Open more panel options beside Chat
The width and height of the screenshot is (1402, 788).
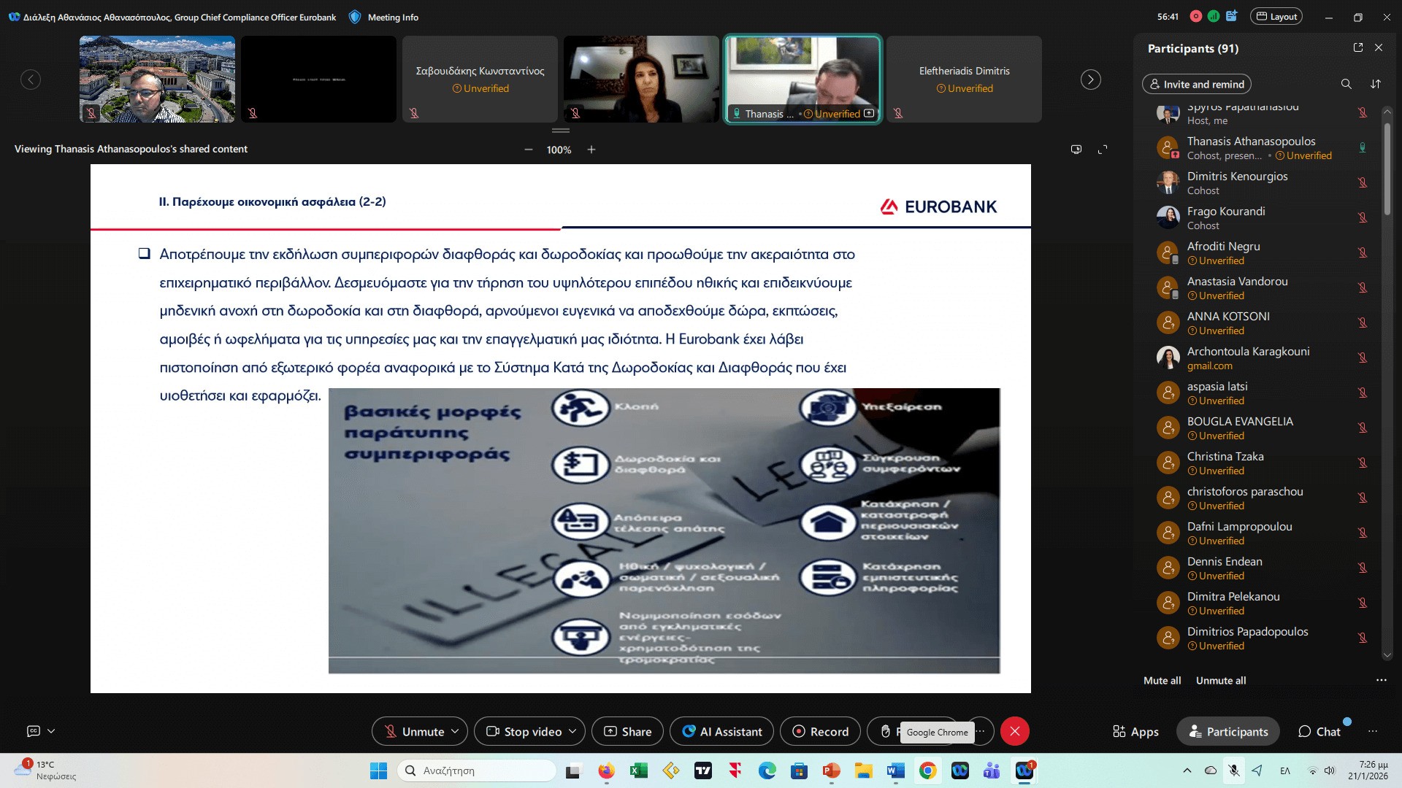[1373, 731]
